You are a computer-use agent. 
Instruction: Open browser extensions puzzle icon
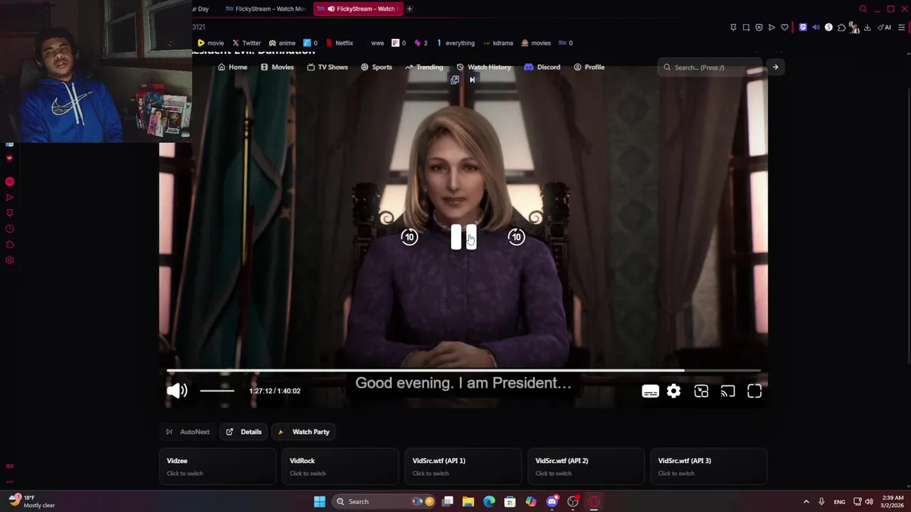841,27
